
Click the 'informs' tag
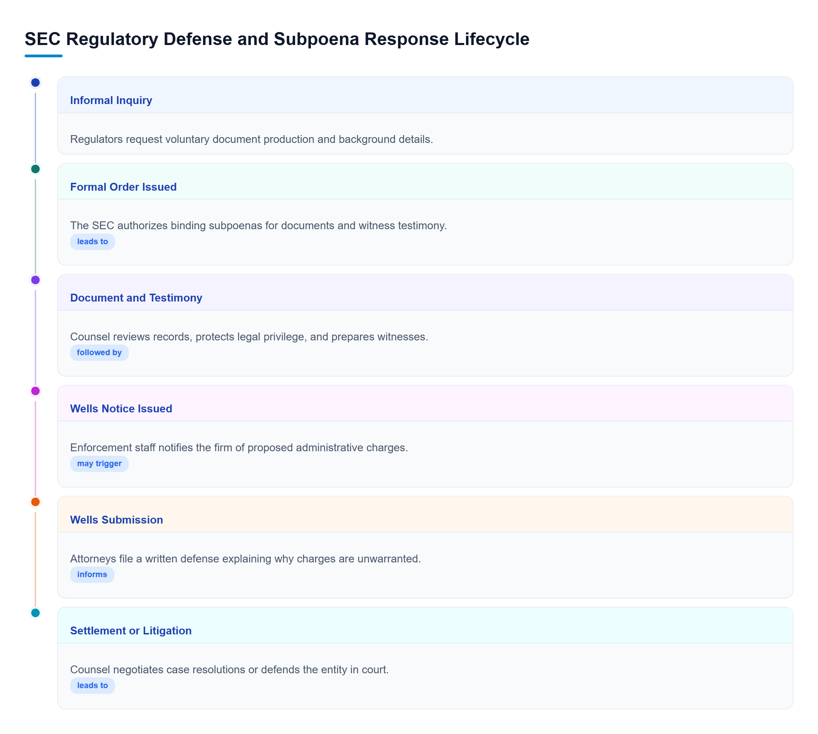pyautogui.click(x=92, y=575)
